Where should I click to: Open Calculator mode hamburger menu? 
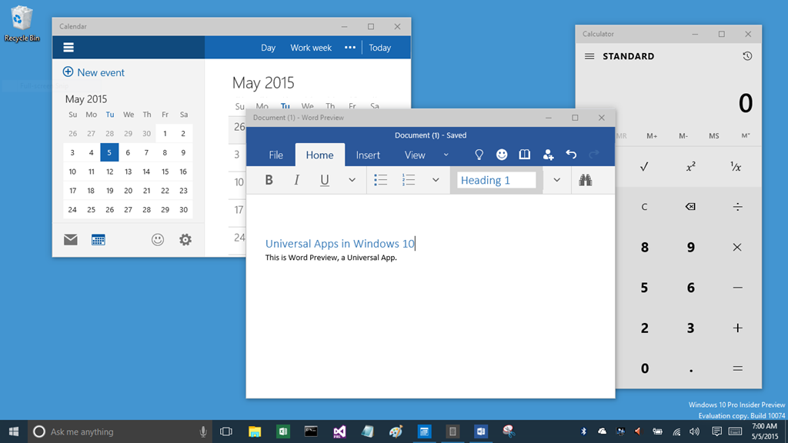point(589,56)
